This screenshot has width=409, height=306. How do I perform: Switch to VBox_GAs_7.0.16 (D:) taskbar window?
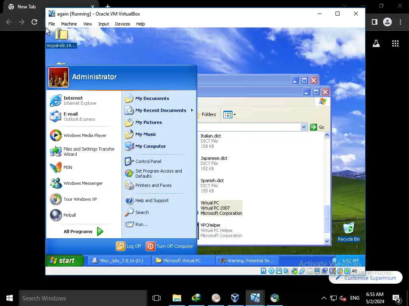pyautogui.click(x=120, y=261)
